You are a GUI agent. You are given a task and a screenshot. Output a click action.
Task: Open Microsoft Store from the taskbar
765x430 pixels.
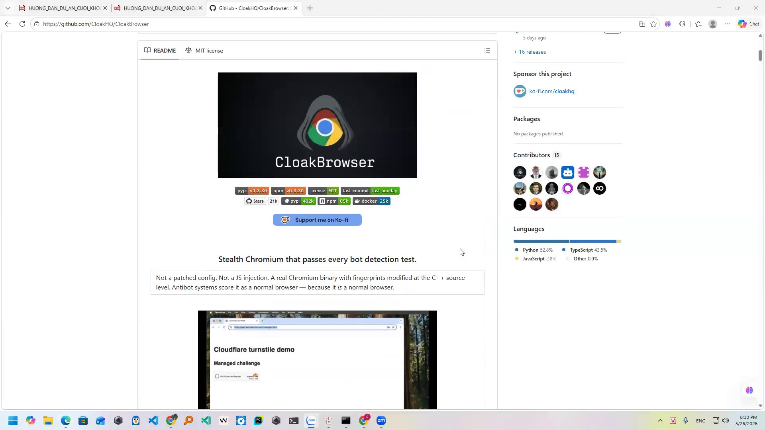[83, 420]
